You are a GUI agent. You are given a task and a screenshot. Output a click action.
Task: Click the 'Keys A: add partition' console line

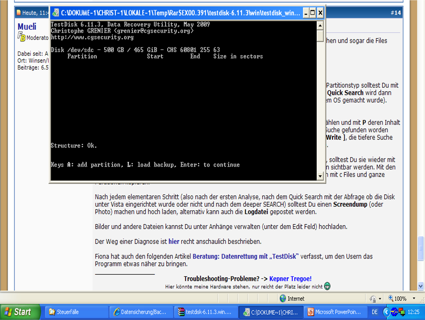[145, 165]
